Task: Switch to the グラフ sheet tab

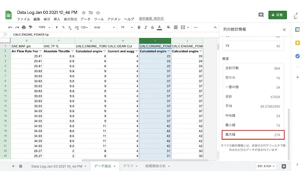Action: (x=128, y=166)
